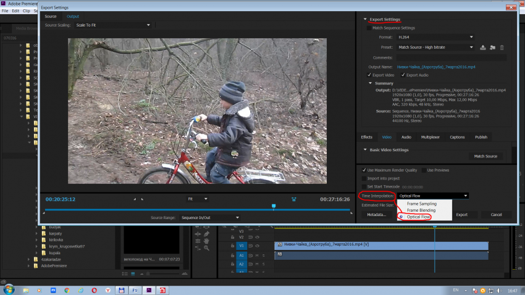Image resolution: width=525 pixels, height=295 pixels.
Task: Open Google Chrome from the taskbar
Action: pos(67,290)
